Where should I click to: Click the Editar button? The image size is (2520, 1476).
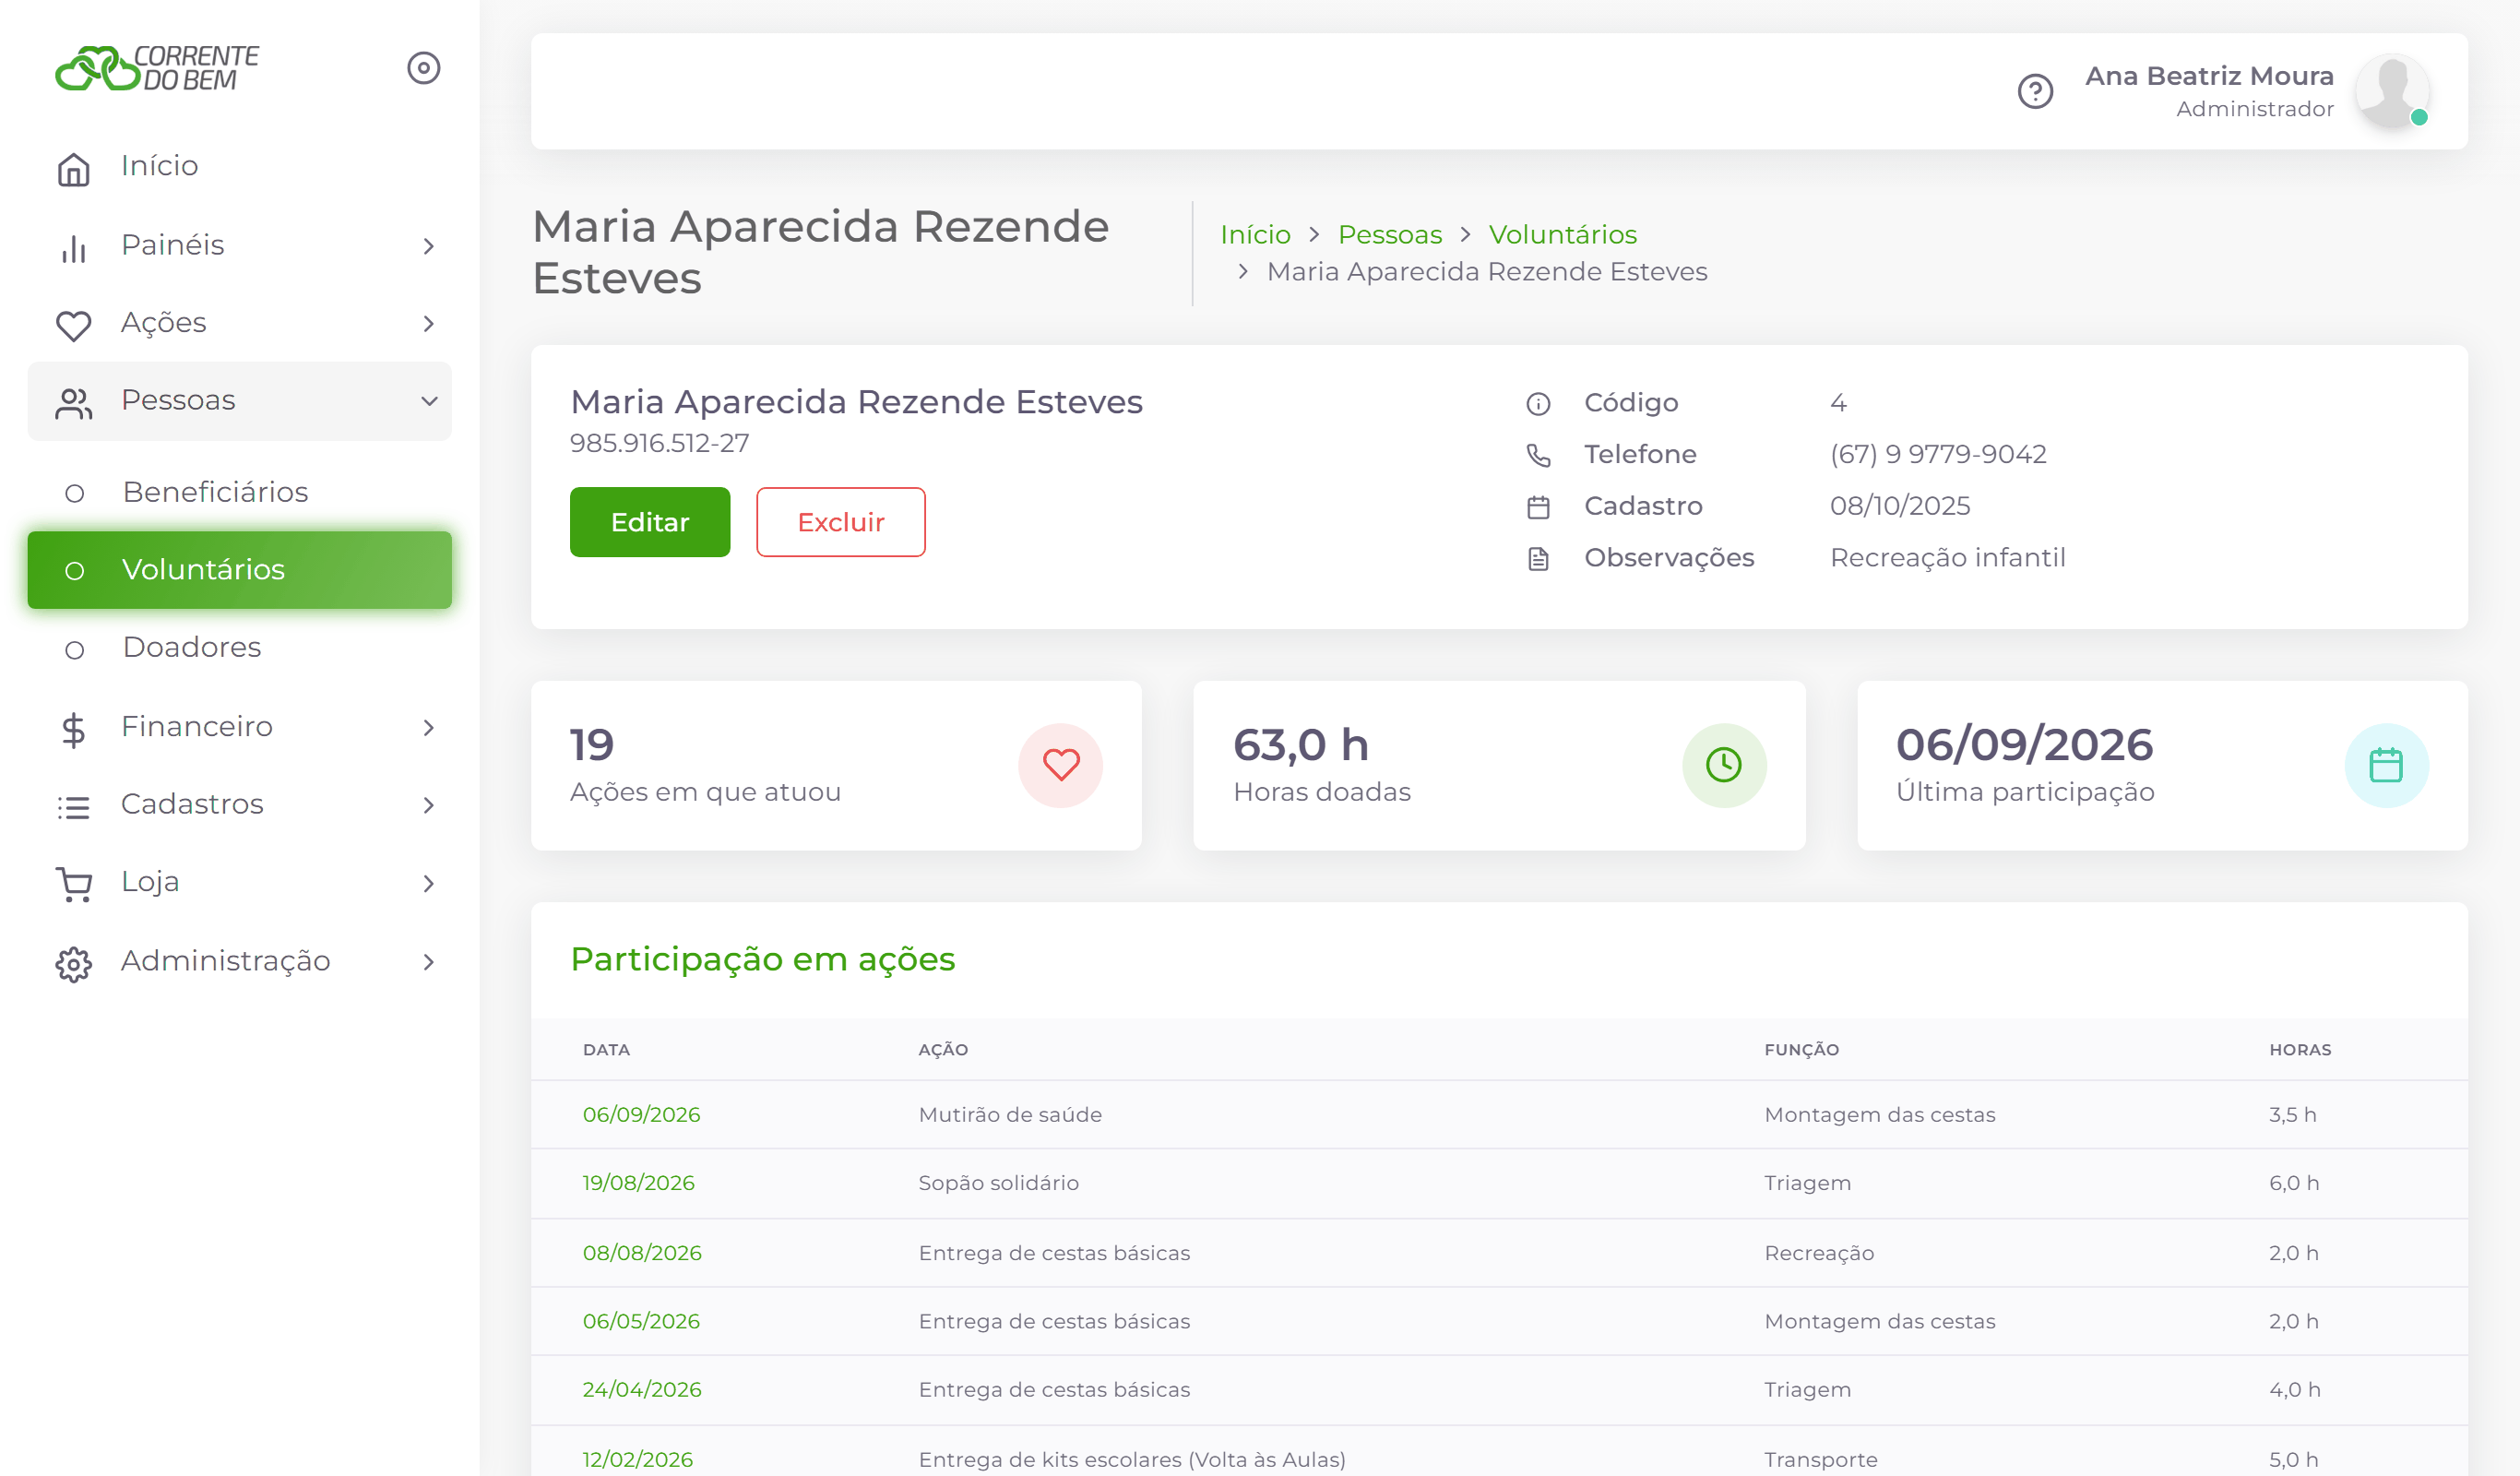[x=650, y=522]
